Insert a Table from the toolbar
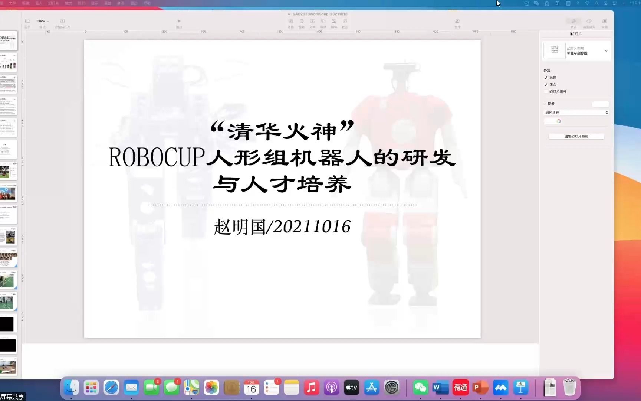 [x=291, y=21]
